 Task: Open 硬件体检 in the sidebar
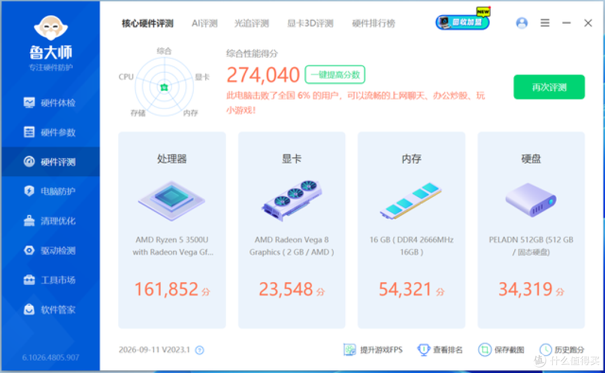(x=50, y=103)
